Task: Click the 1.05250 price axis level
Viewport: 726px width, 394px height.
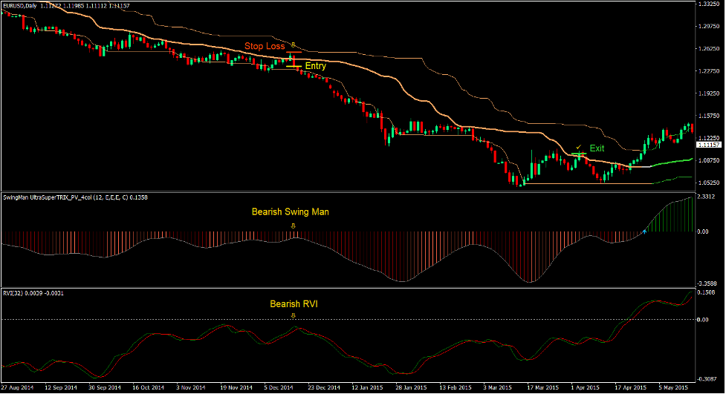Action: click(x=709, y=183)
